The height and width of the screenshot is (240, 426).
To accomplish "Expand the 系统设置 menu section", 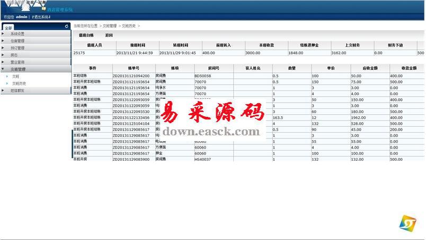I will click(x=17, y=34).
